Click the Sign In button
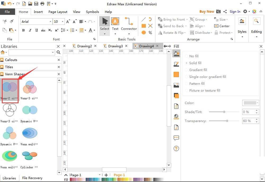 pyautogui.click(x=235, y=12)
